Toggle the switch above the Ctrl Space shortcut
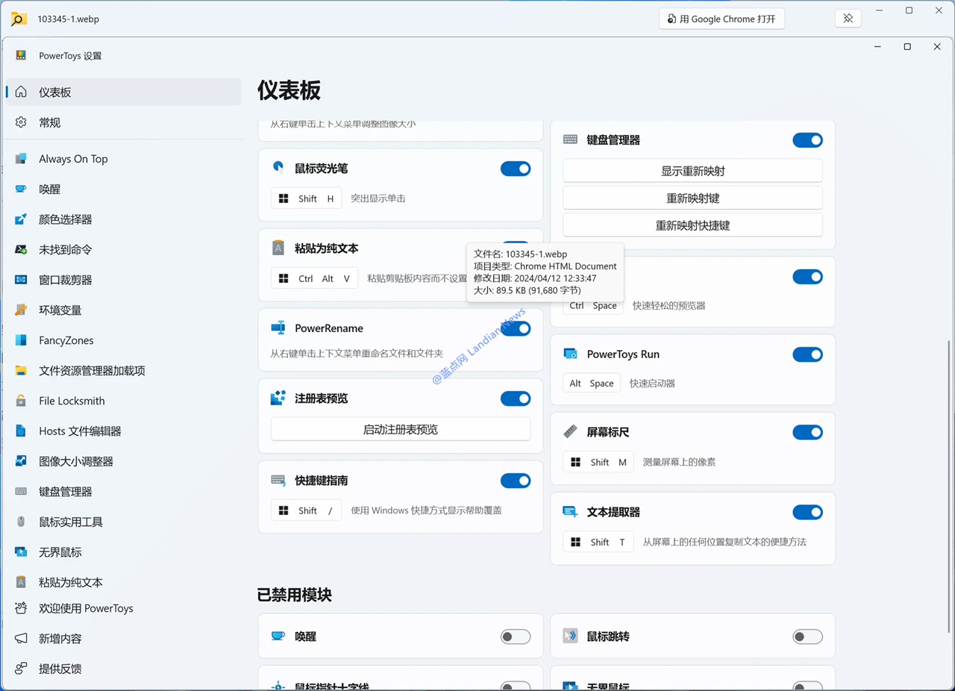The width and height of the screenshot is (955, 691). pos(807,277)
